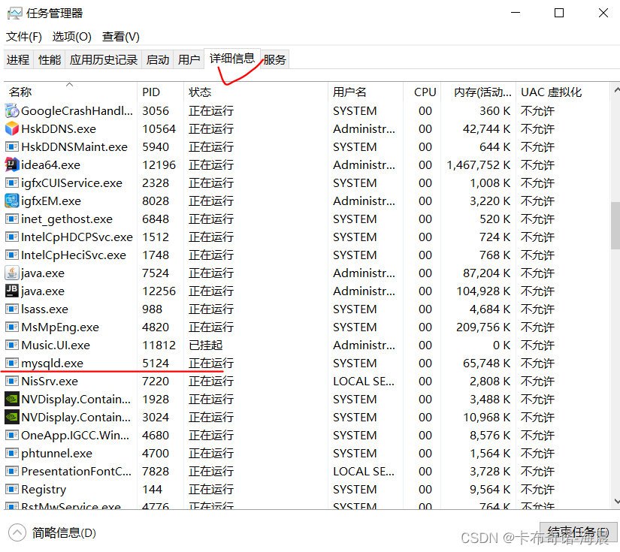Click the scrollbar up arrow
Image resolution: width=620 pixels, height=552 pixels.
click(616, 90)
